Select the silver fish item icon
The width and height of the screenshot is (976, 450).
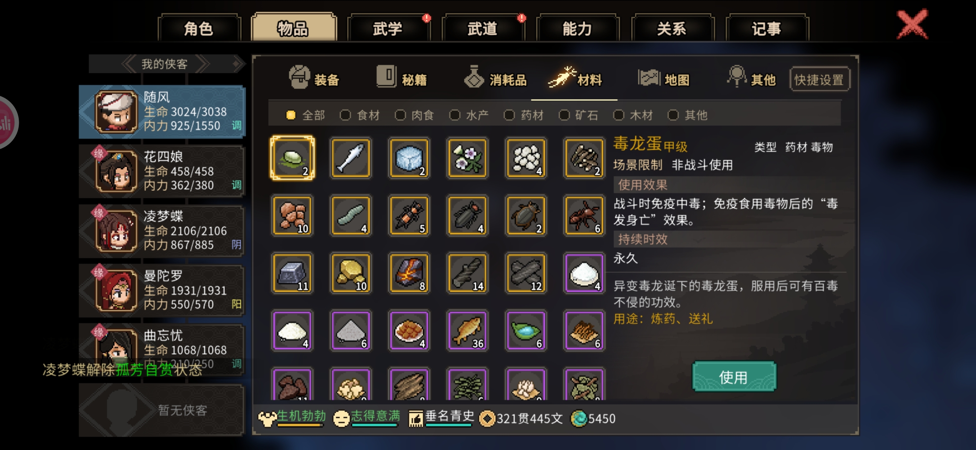(351, 158)
